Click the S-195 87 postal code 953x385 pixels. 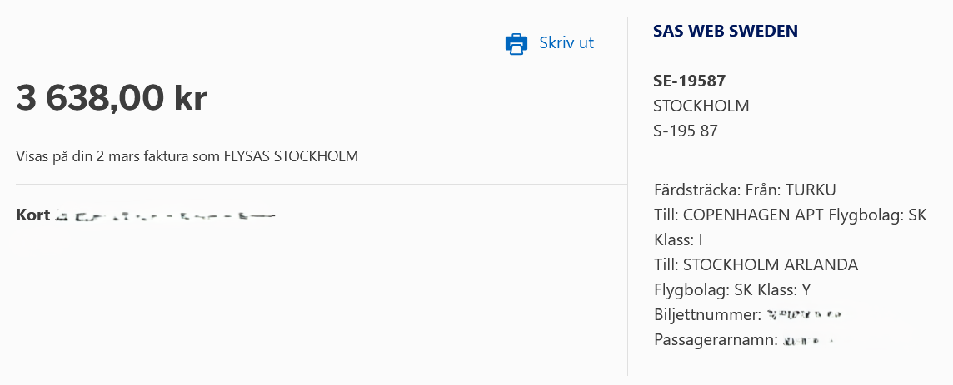(686, 131)
